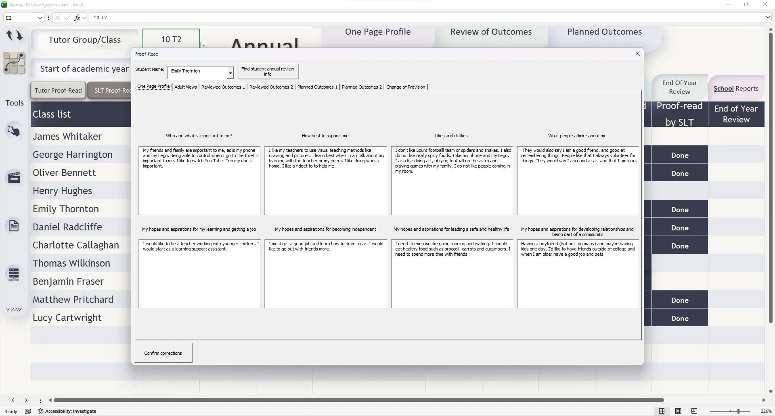Open the fx dropdown arrow in the formula bar

tap(84, 18)
